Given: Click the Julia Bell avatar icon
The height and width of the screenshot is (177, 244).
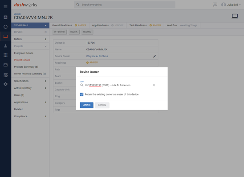Looking at the screenshot, I should 224,4.
